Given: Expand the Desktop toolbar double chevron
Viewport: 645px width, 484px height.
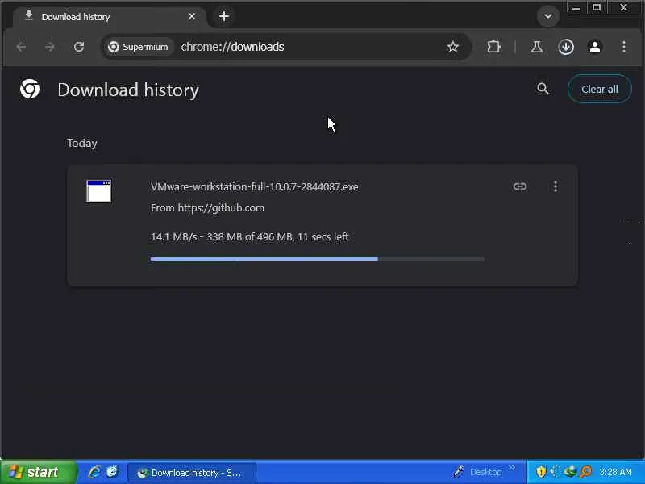Looking at the screenshot, I should (x=511, y=468).
